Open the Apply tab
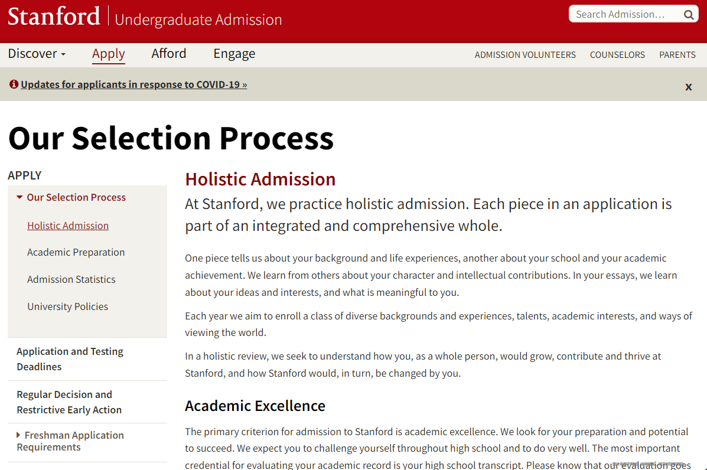 click(109, 54)
